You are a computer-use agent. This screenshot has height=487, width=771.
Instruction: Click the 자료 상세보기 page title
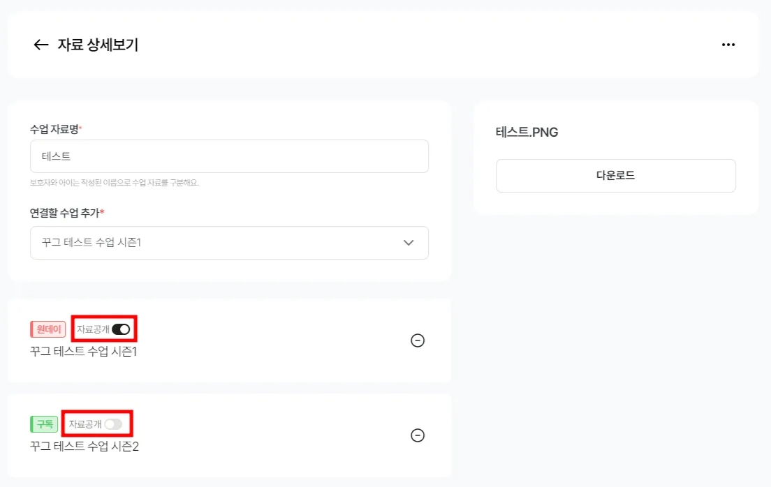click(98, 45)
